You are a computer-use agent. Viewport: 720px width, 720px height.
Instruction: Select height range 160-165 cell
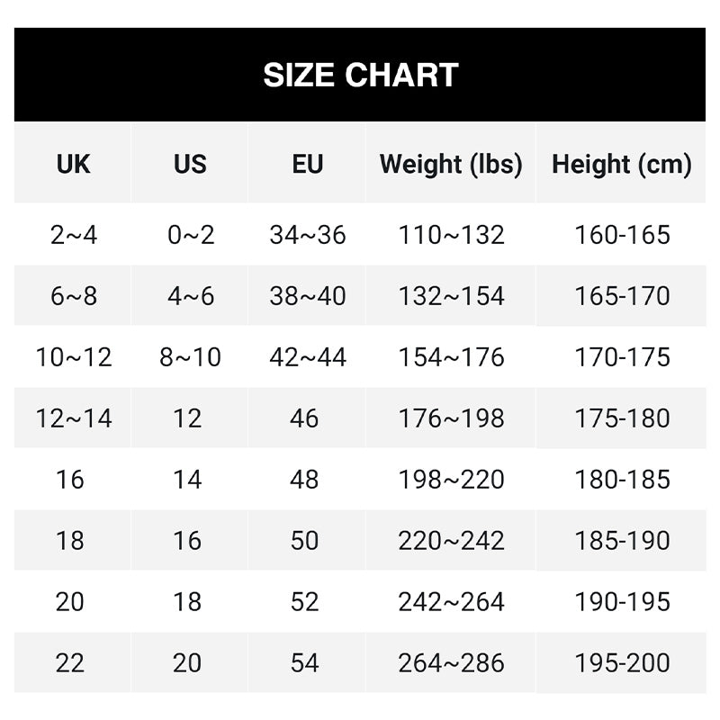point(622,235)
